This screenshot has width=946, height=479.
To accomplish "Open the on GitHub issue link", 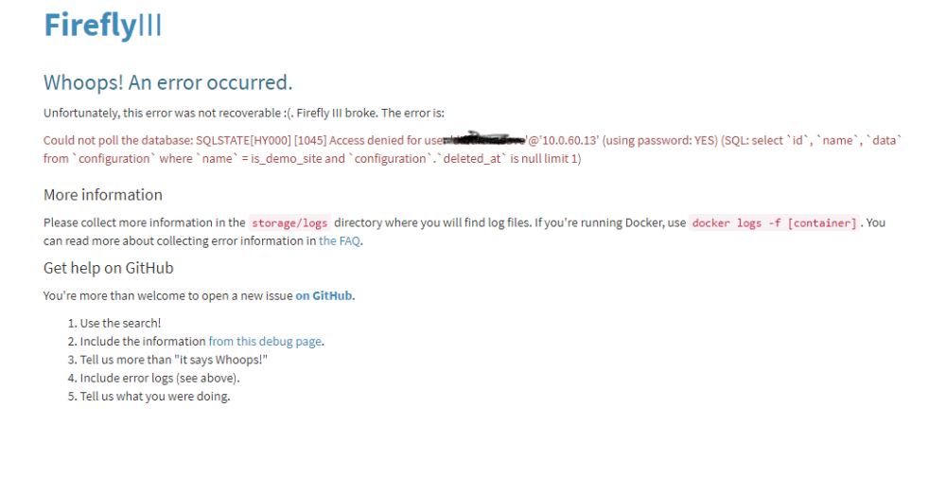I will (x=324, y=296).
